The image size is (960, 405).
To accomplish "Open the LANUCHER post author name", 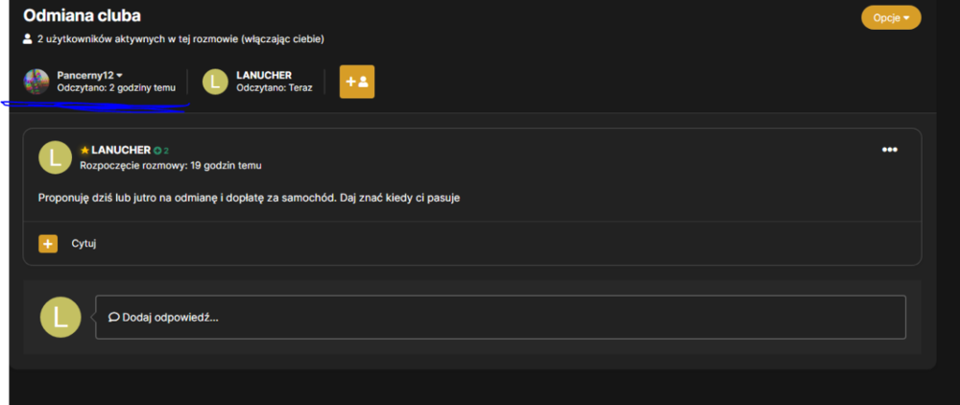I will click(x=121, y=150).
